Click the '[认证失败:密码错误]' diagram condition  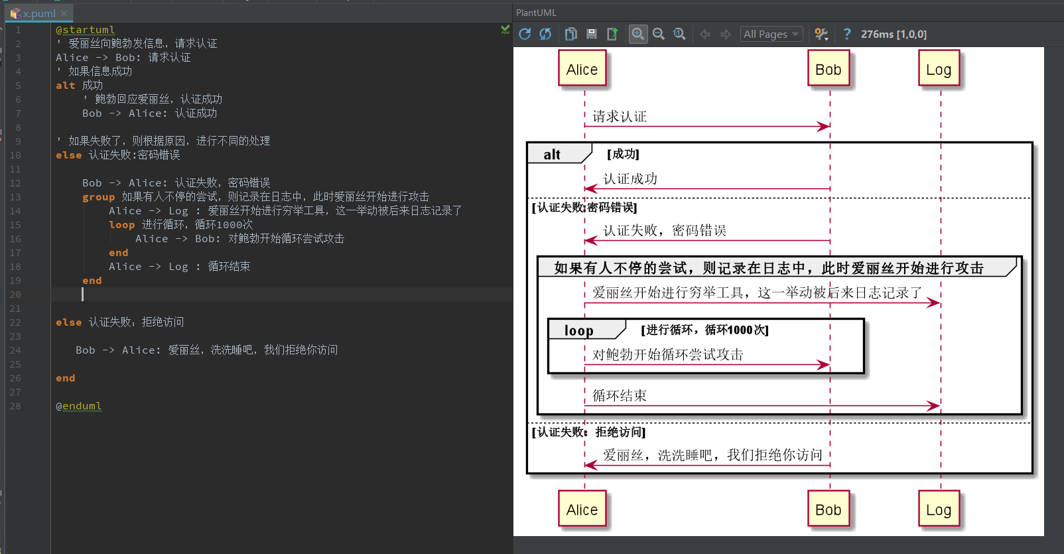(584, 208)
